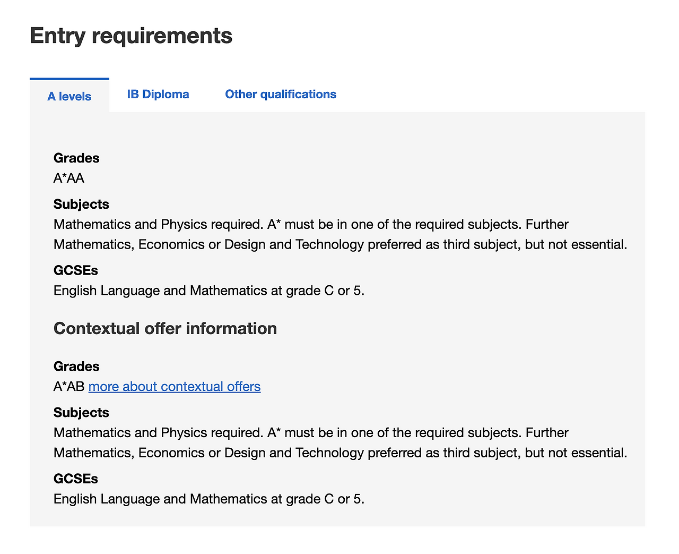This screenshot has width=679, height=554.
Task: Click the first Grades label above A*AA
Action: (x=76, y=158)
